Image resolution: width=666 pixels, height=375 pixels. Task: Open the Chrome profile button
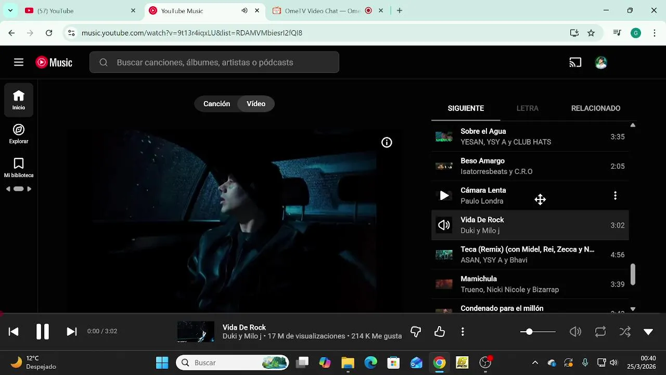636,33
